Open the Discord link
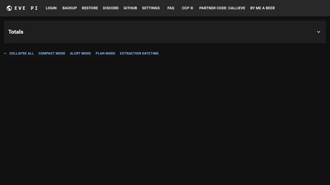The height and width of the screenshot is (185, 330). click(111, 8)
